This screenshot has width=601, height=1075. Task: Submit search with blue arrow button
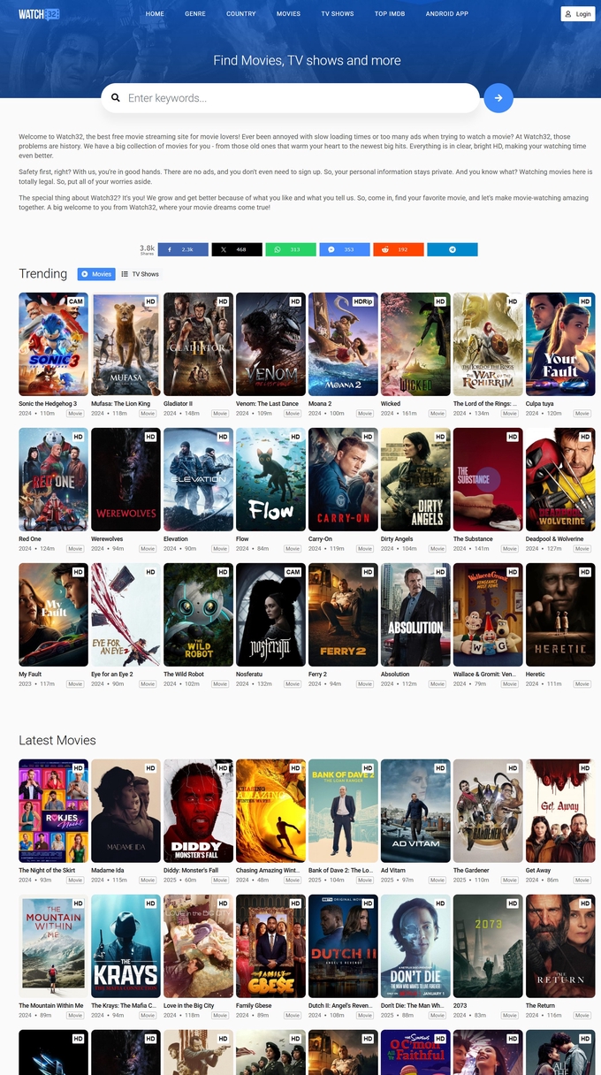498,98
